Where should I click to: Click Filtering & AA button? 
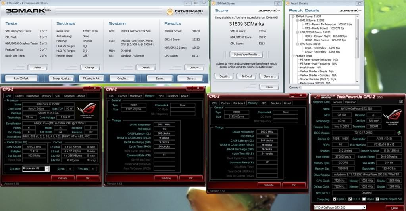(x=92, y=78)
